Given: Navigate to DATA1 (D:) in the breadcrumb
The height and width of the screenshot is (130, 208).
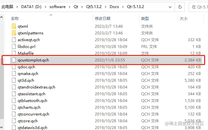Looking at the screenshot, I should [31, 7].
